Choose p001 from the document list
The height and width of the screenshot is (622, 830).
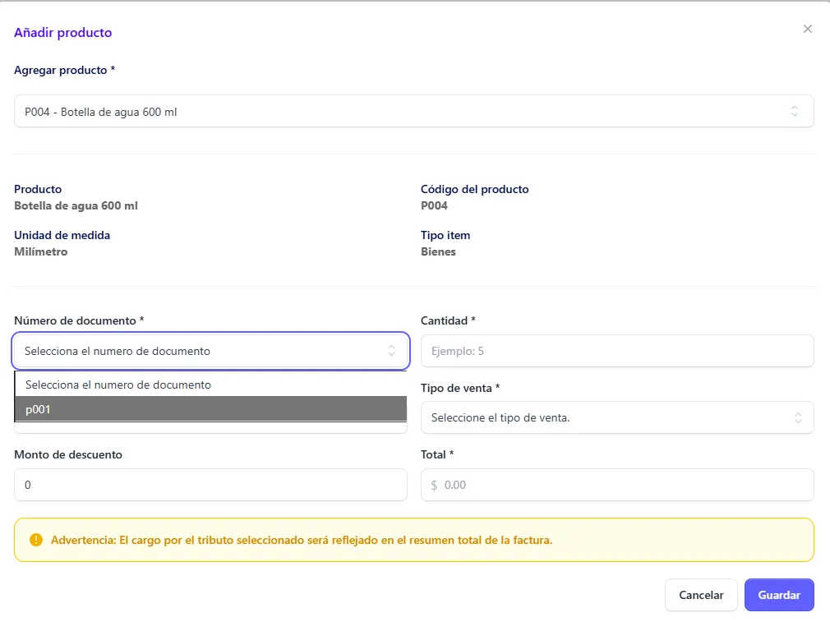click(x=210, y=409)
